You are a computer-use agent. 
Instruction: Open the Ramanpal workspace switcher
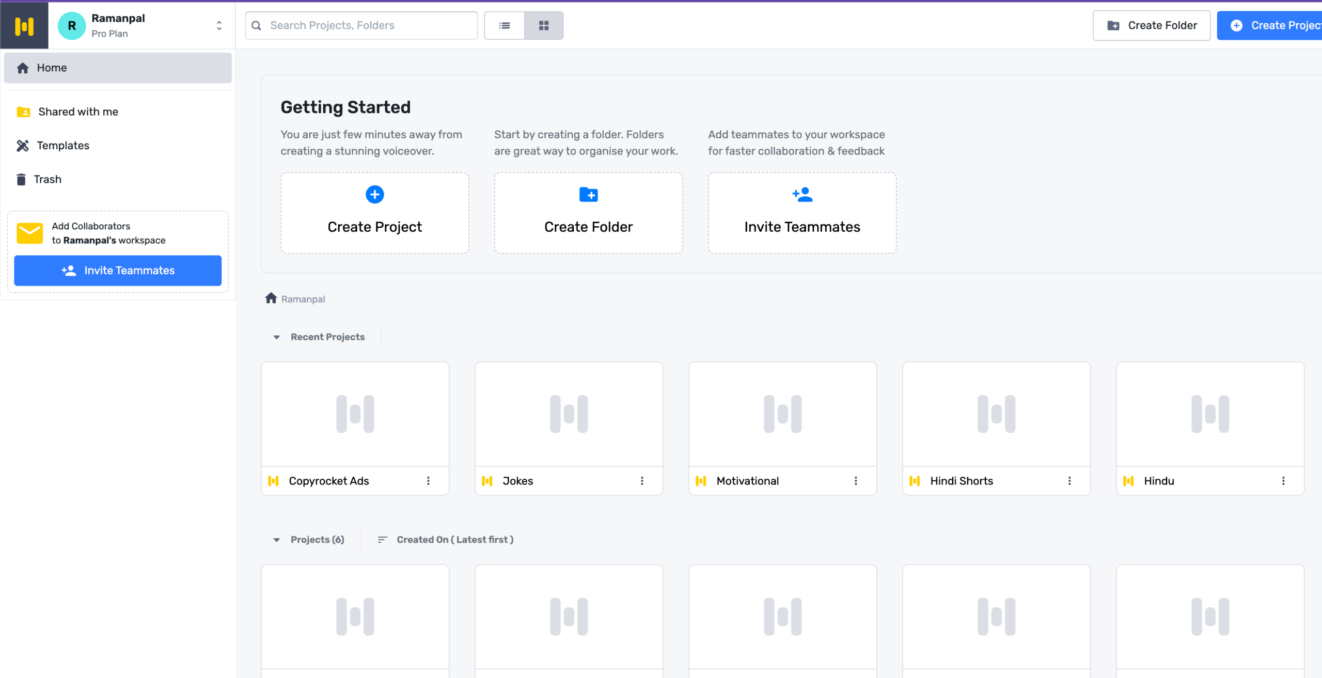coord(219,25)
